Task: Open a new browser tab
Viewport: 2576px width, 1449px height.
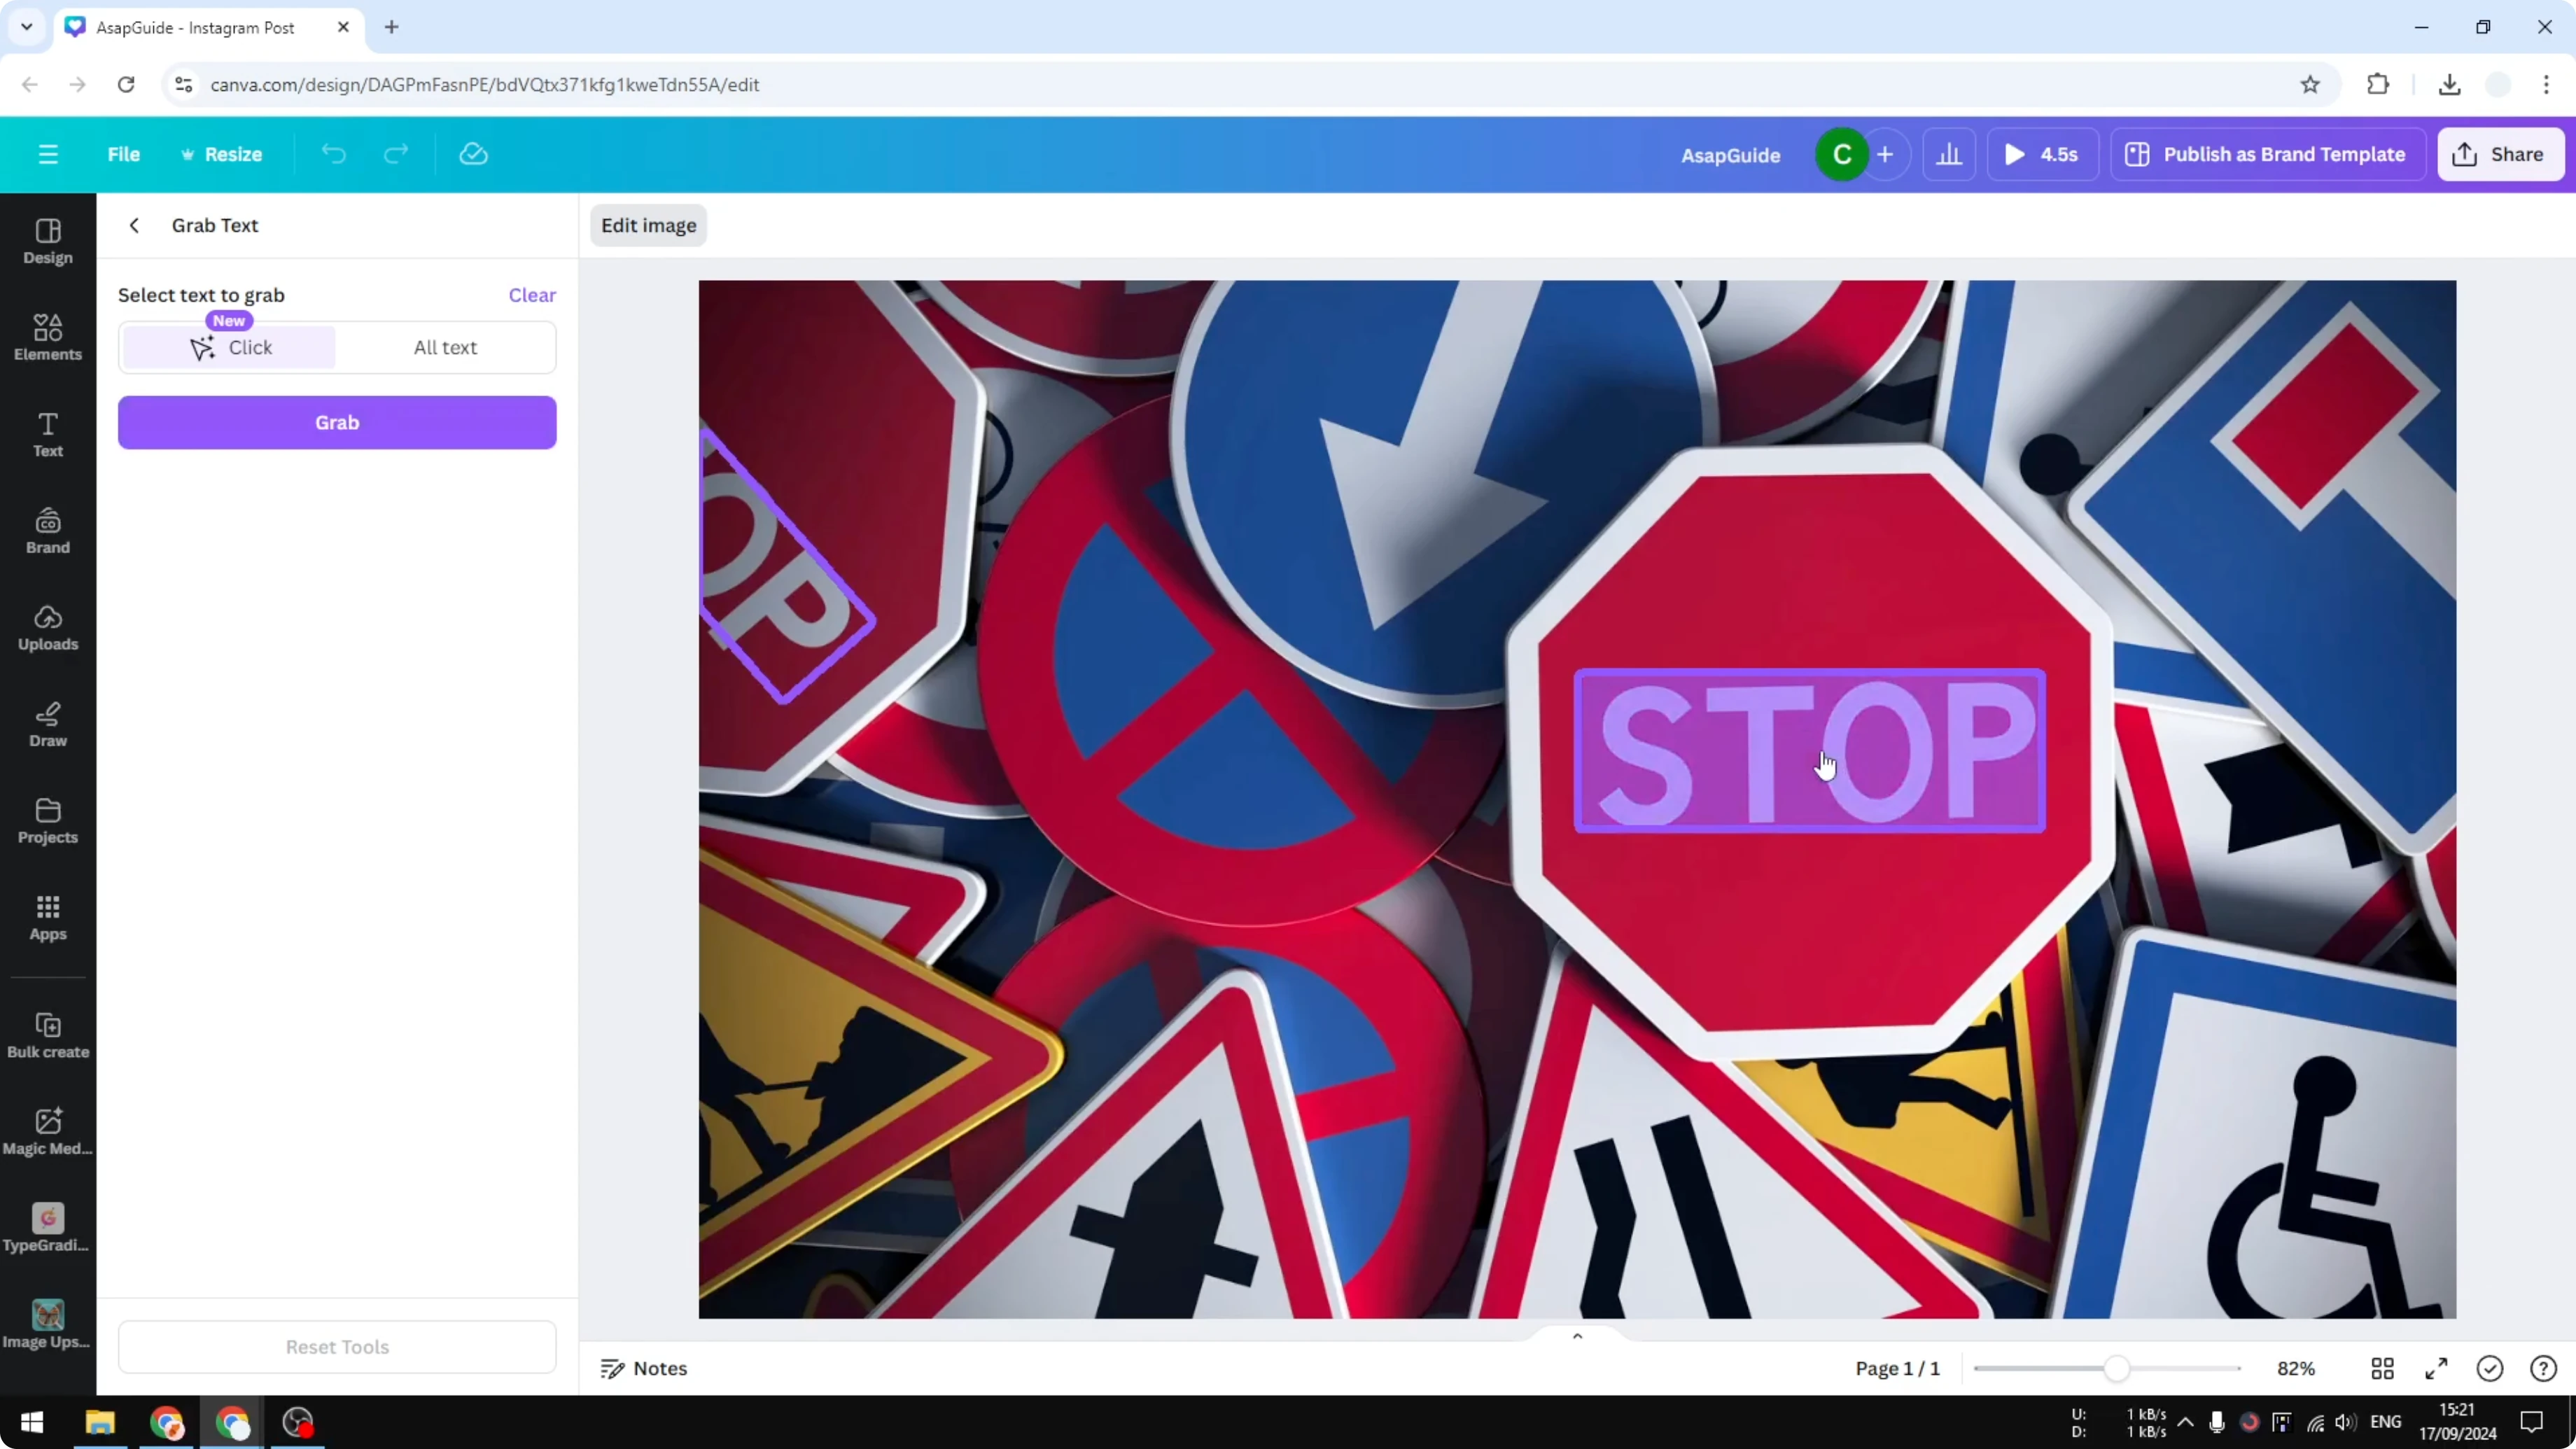Action: (x=392, y=27)
